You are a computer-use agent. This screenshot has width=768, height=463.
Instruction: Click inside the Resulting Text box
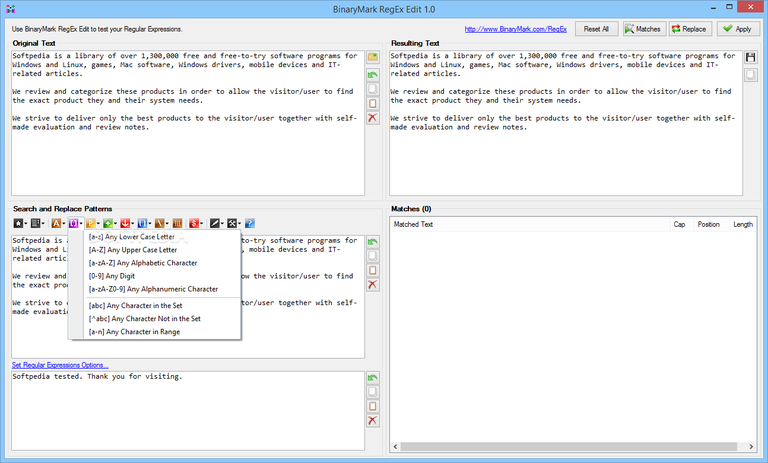point(566,123)
